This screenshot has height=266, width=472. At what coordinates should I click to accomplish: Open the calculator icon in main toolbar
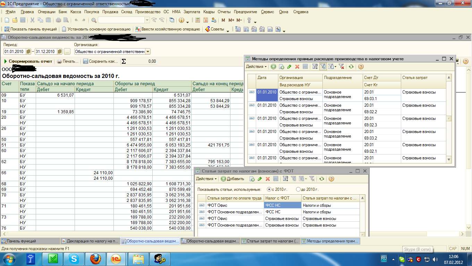coord(198,20)
